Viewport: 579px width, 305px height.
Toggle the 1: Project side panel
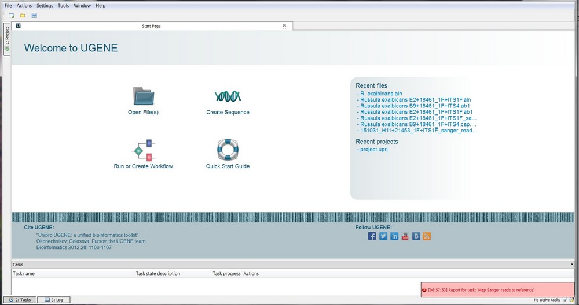coord(7,39)
